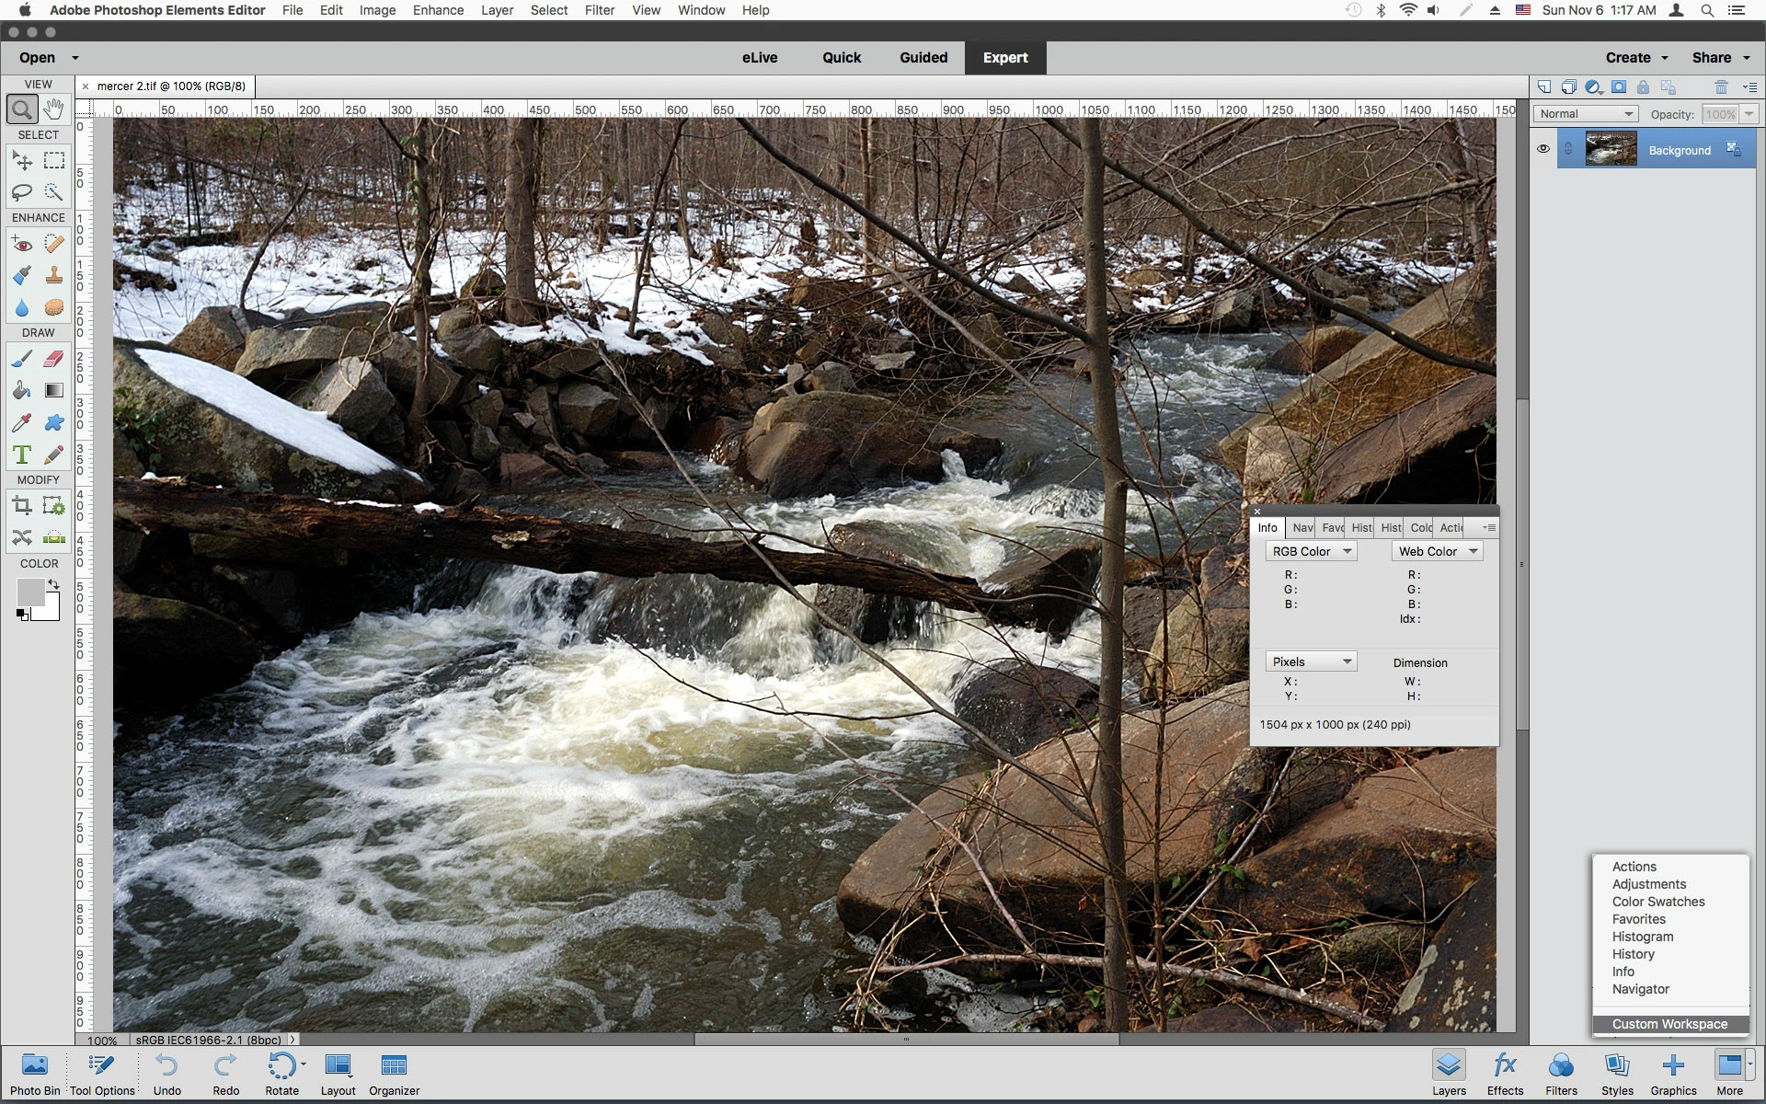This screenshot has width=1766, height=1104.
Task: Hide the Background layer visibility eye
Action: (1543, 149)
